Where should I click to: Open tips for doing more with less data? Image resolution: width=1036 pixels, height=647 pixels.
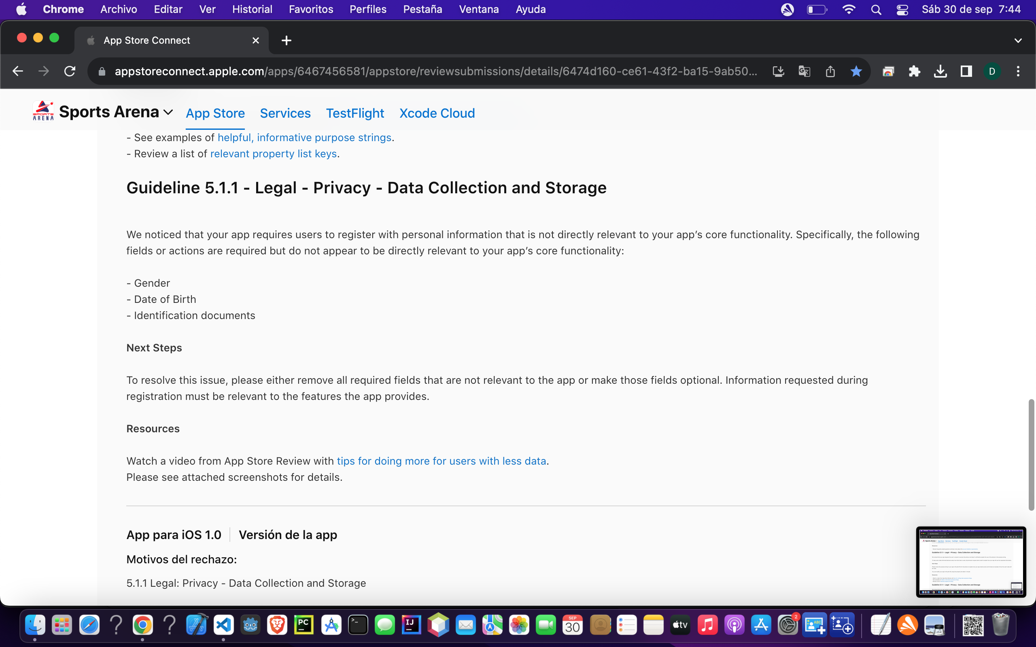click(x=441, y=461)
